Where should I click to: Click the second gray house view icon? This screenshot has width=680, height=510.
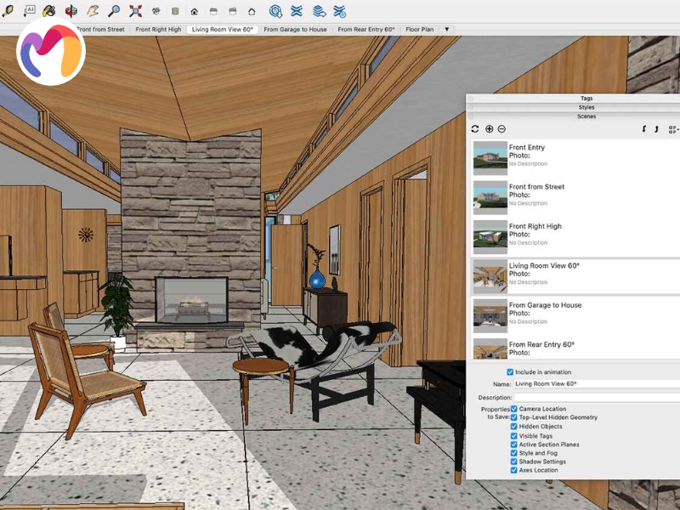(x=232, y=12)
